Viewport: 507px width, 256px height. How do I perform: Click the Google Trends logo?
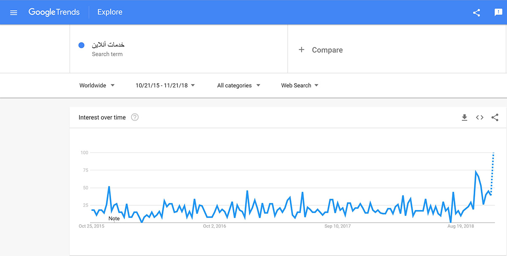(54, 12)
